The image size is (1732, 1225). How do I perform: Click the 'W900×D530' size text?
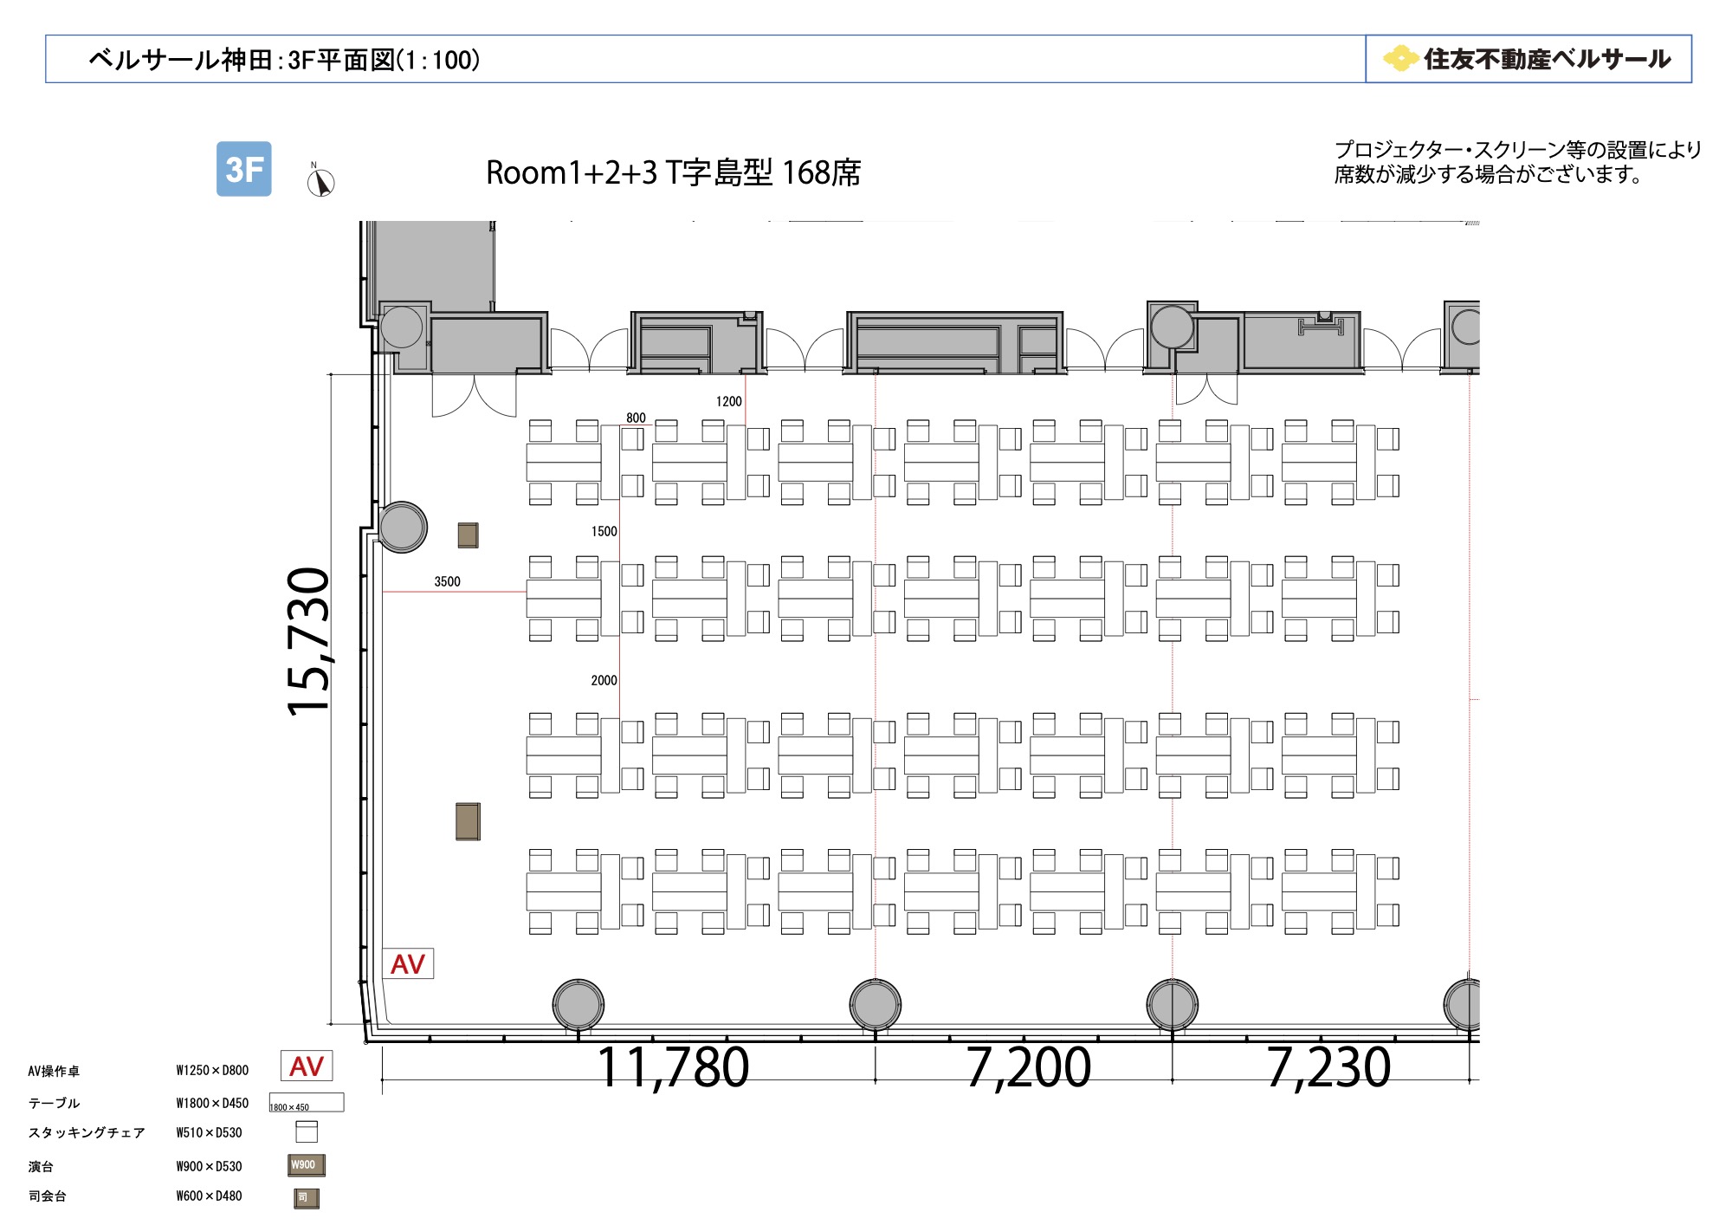coord(209,1166)
